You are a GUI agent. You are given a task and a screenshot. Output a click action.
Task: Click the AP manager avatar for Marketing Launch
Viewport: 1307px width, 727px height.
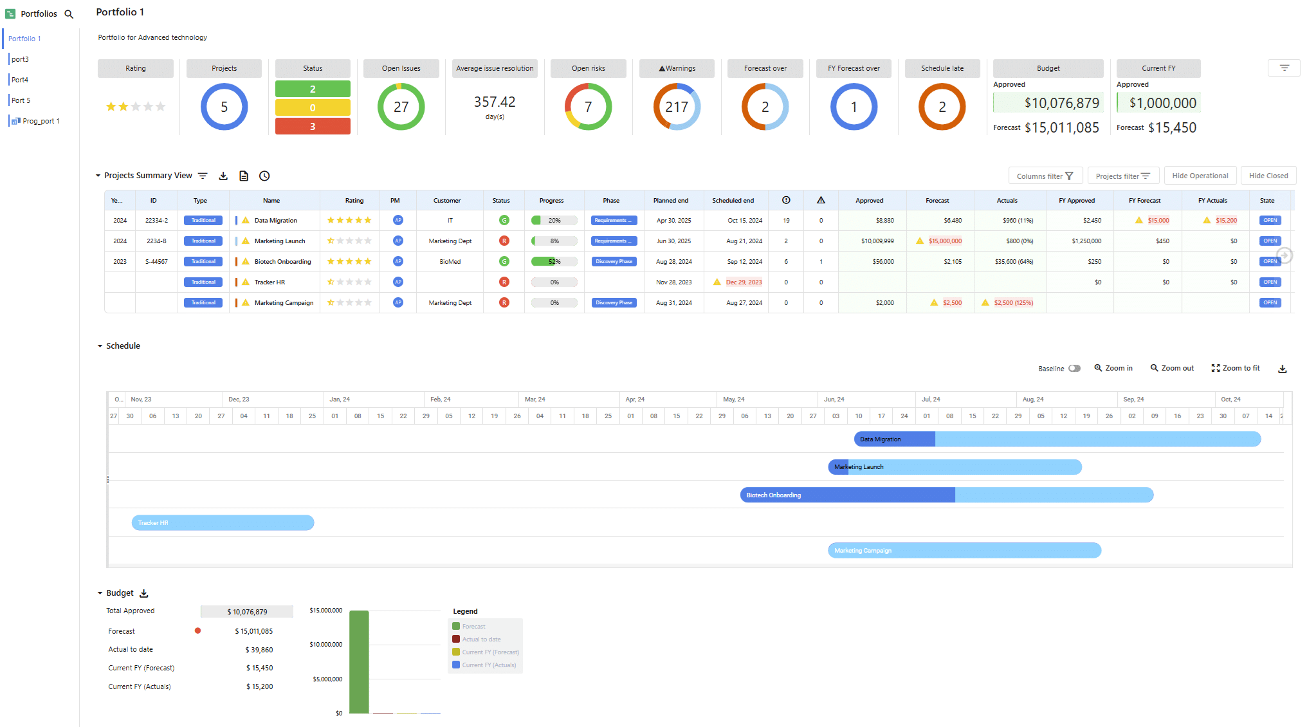(398, 241)
